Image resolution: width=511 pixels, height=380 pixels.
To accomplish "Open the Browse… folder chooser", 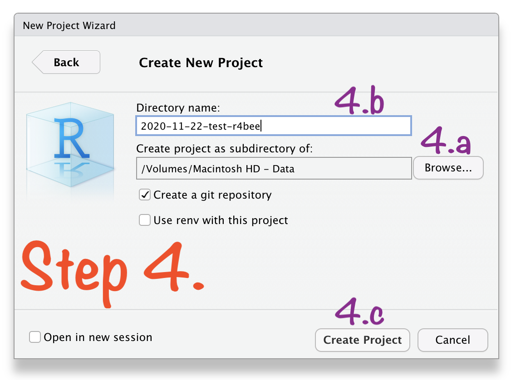I will pos(448,168).
